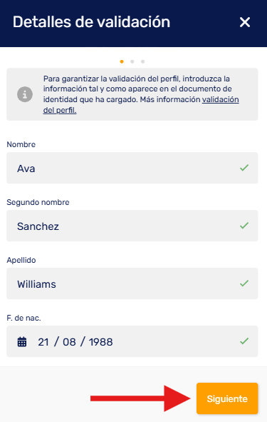
Task: Focus the Segundo nombre field containing Sanchez
Action: pos(132,226)
